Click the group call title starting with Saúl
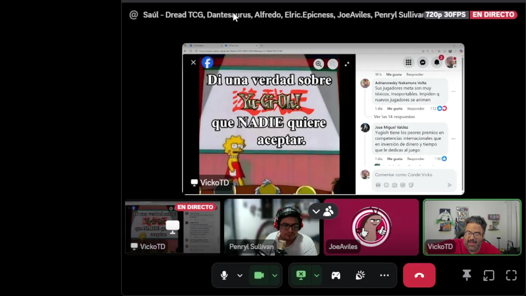Viewport: 526px width, 296px height. tap(283, 15)
